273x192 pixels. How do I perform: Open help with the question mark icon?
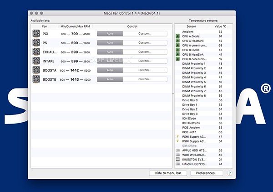pyautogui.click(x=230, y=173)
